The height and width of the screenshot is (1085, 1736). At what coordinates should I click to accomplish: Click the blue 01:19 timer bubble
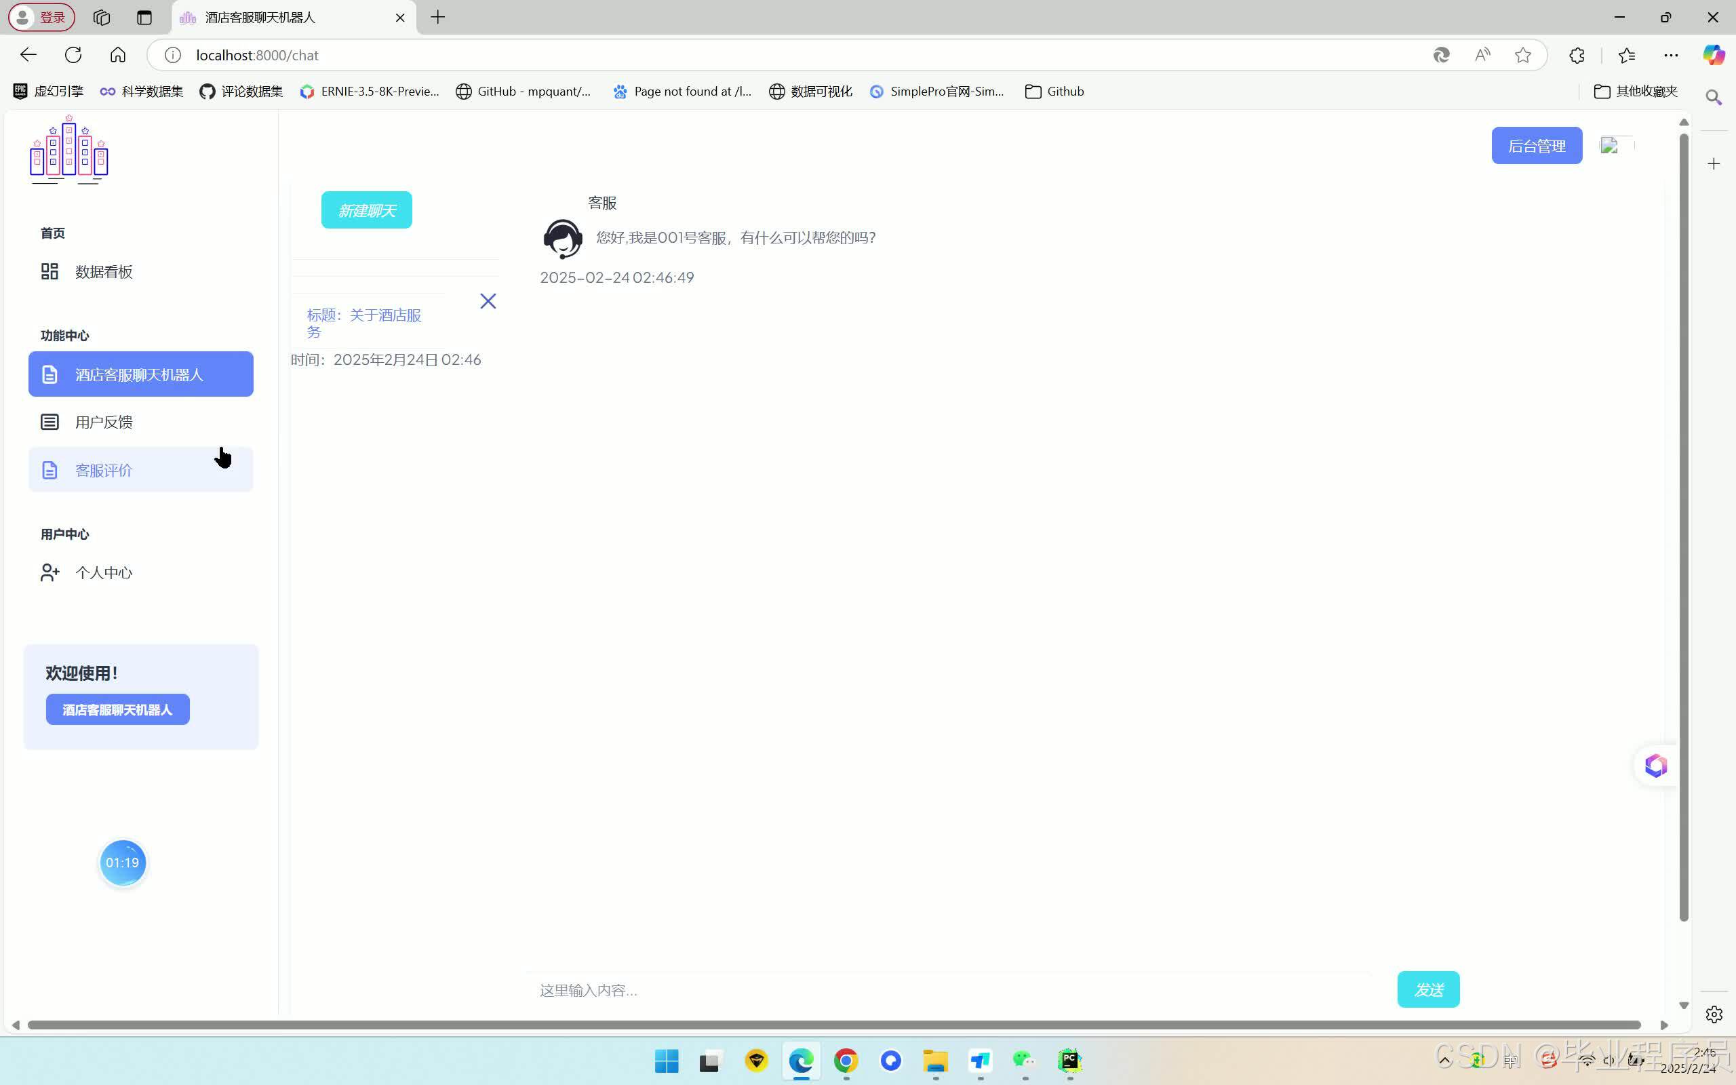click(123, 863)
